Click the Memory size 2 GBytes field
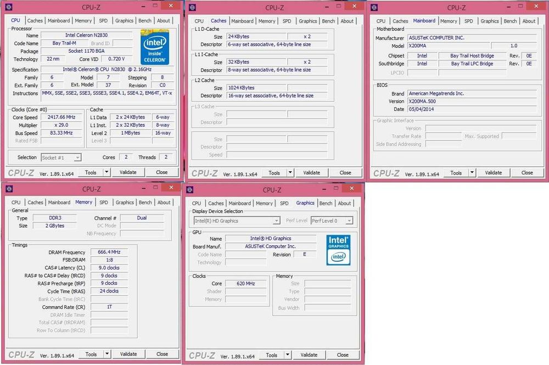 click(x=54, y=226)
